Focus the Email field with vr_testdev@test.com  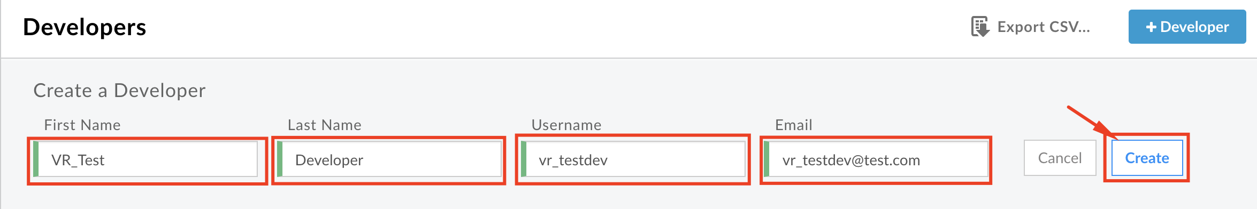[x=876, y=159]
